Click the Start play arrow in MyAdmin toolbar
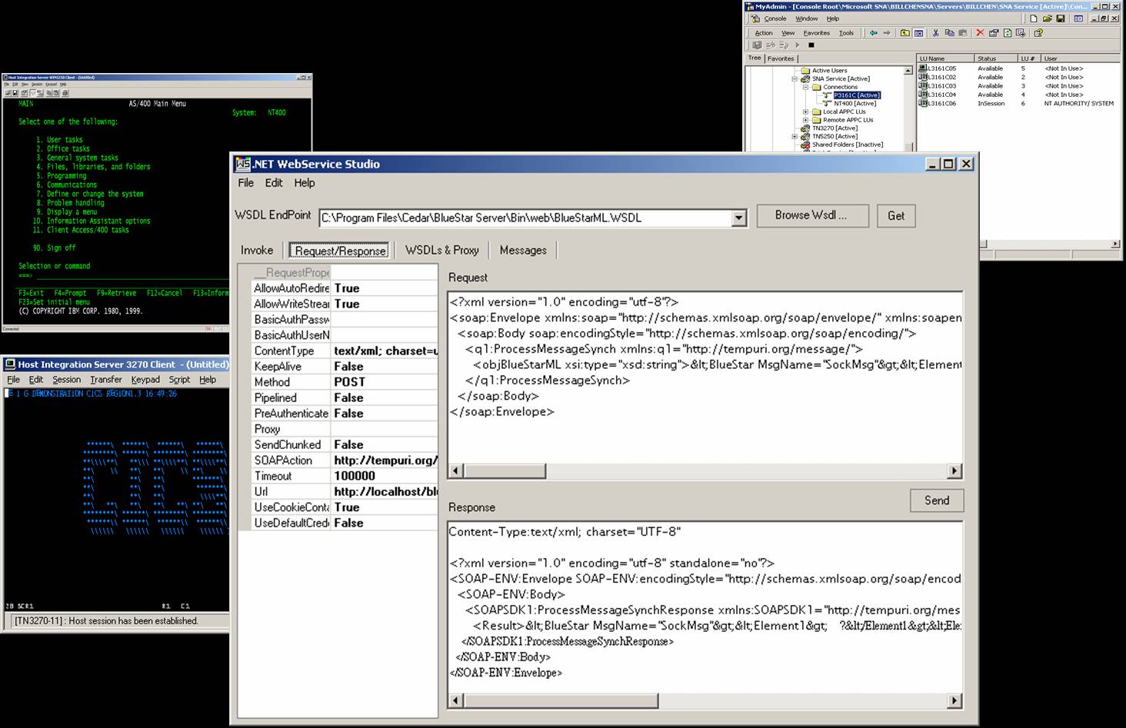1126x728 pixels. [x=798, y=45]
